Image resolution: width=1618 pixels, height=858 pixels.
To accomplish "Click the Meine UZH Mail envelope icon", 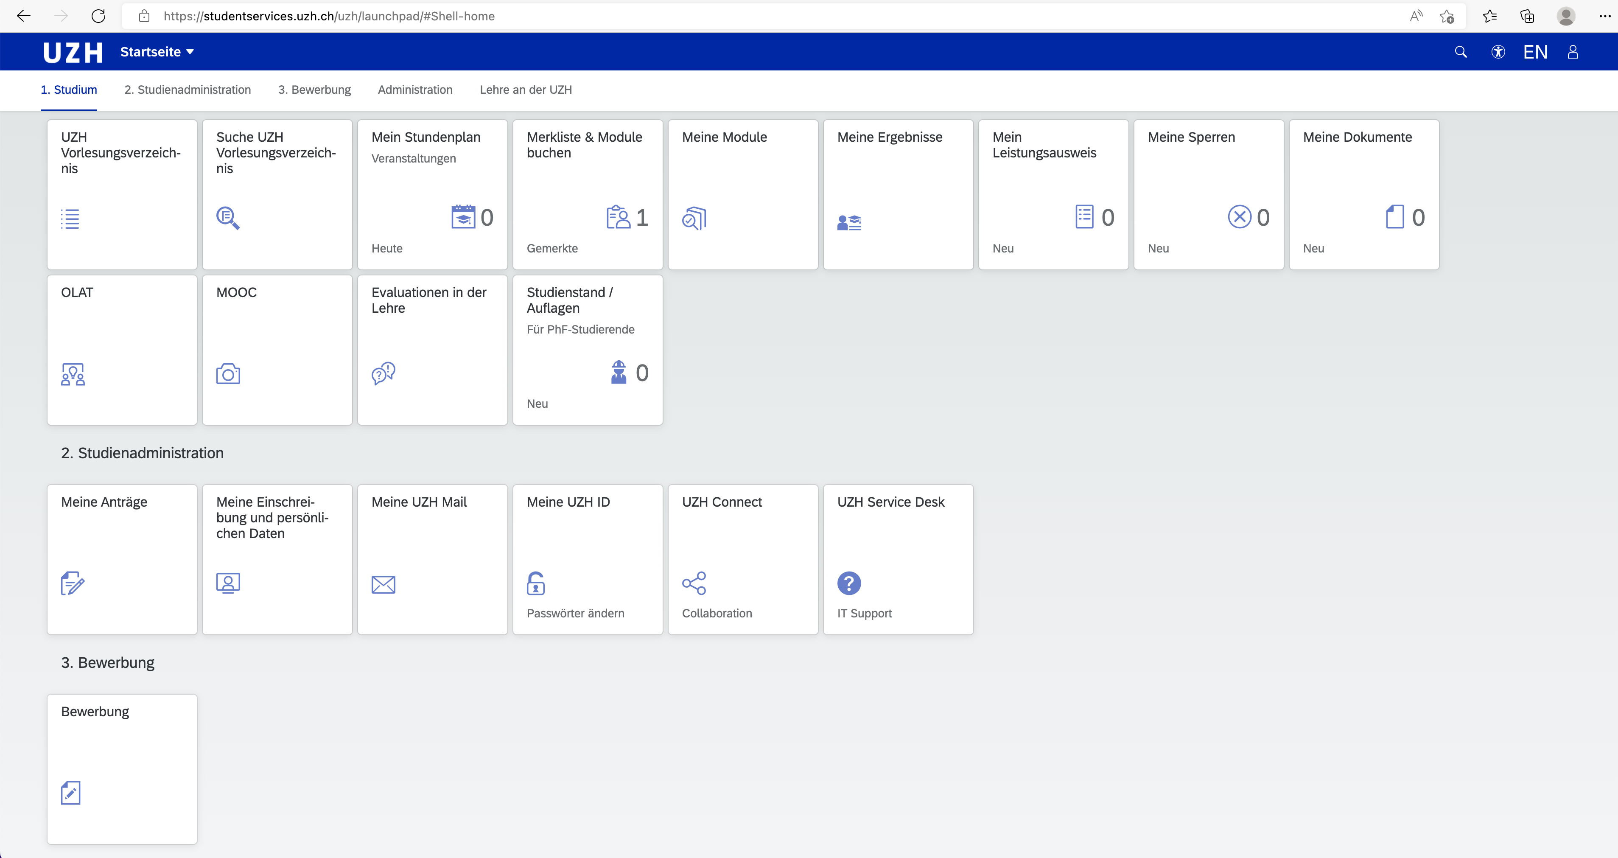I will (383, 585).
